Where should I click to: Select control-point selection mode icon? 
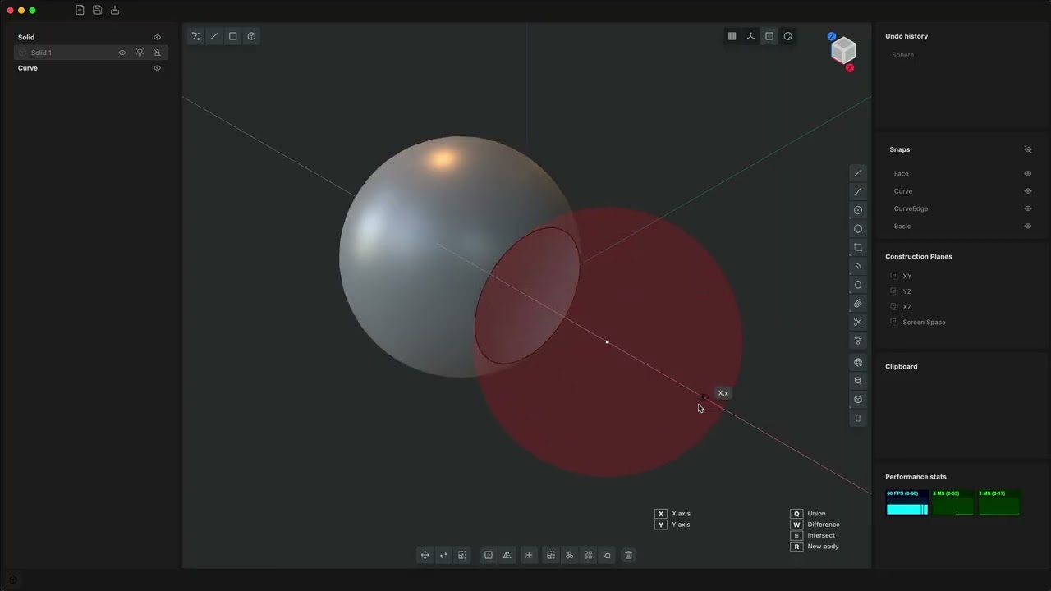(195, 36)
